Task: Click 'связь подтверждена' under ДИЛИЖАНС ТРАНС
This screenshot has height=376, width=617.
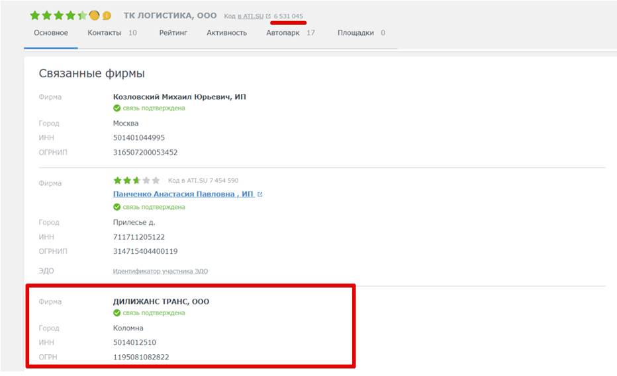Action: pos(154,313)
